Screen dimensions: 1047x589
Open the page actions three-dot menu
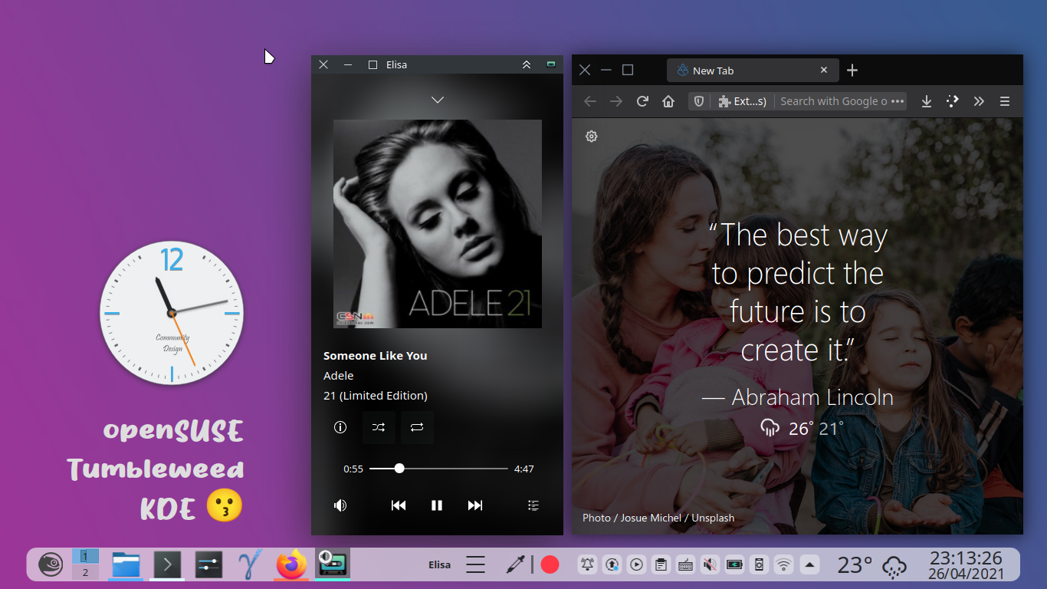[898, 101]
